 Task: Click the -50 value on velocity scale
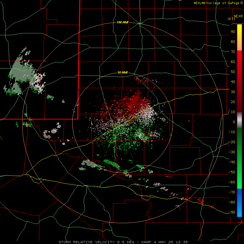click(x=232, y=172)
